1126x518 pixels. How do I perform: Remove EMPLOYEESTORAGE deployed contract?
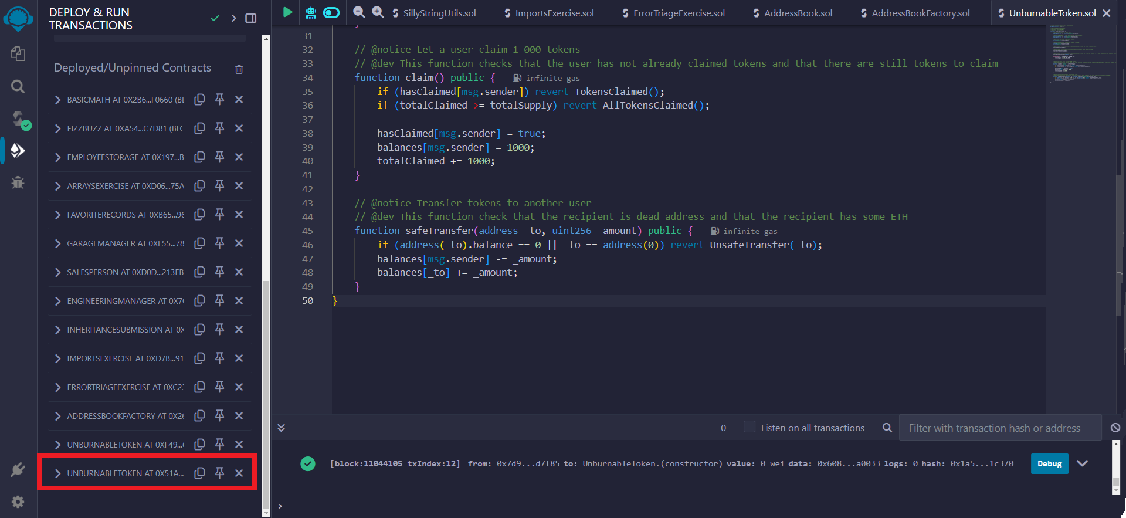(x=239, y=157)
